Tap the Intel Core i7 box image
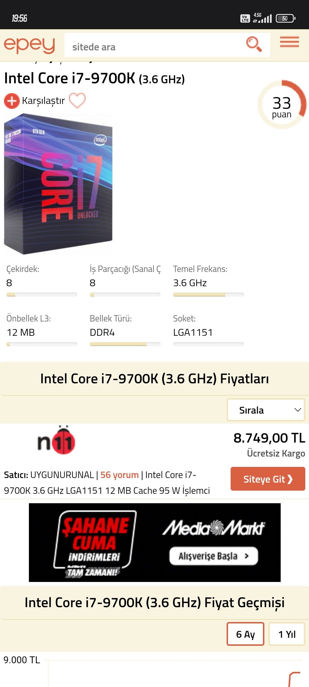This screenshot has height=687, width=309. pyautogui.click(x=58, y=184)
